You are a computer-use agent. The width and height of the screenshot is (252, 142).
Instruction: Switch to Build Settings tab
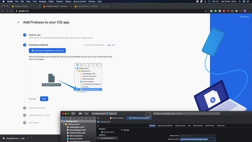[x=198, y=125]
